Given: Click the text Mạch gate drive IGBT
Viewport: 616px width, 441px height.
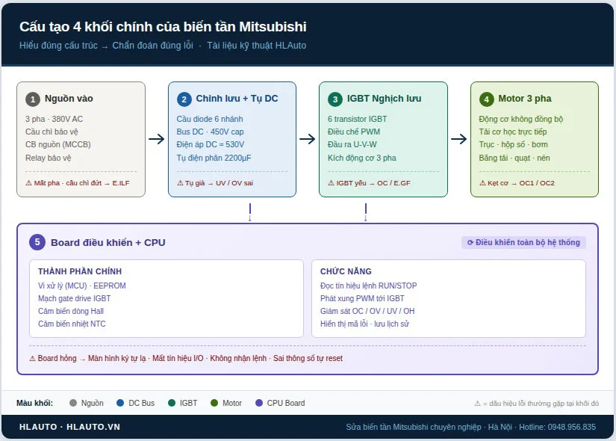Looking at the screenshot, I should pos(74,298).
